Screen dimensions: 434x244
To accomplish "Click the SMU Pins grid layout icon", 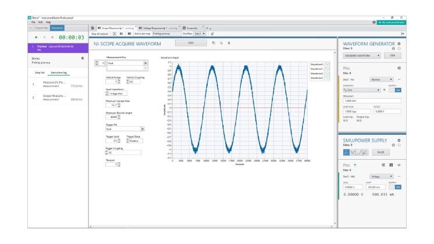I will click(x=391, y=165).
